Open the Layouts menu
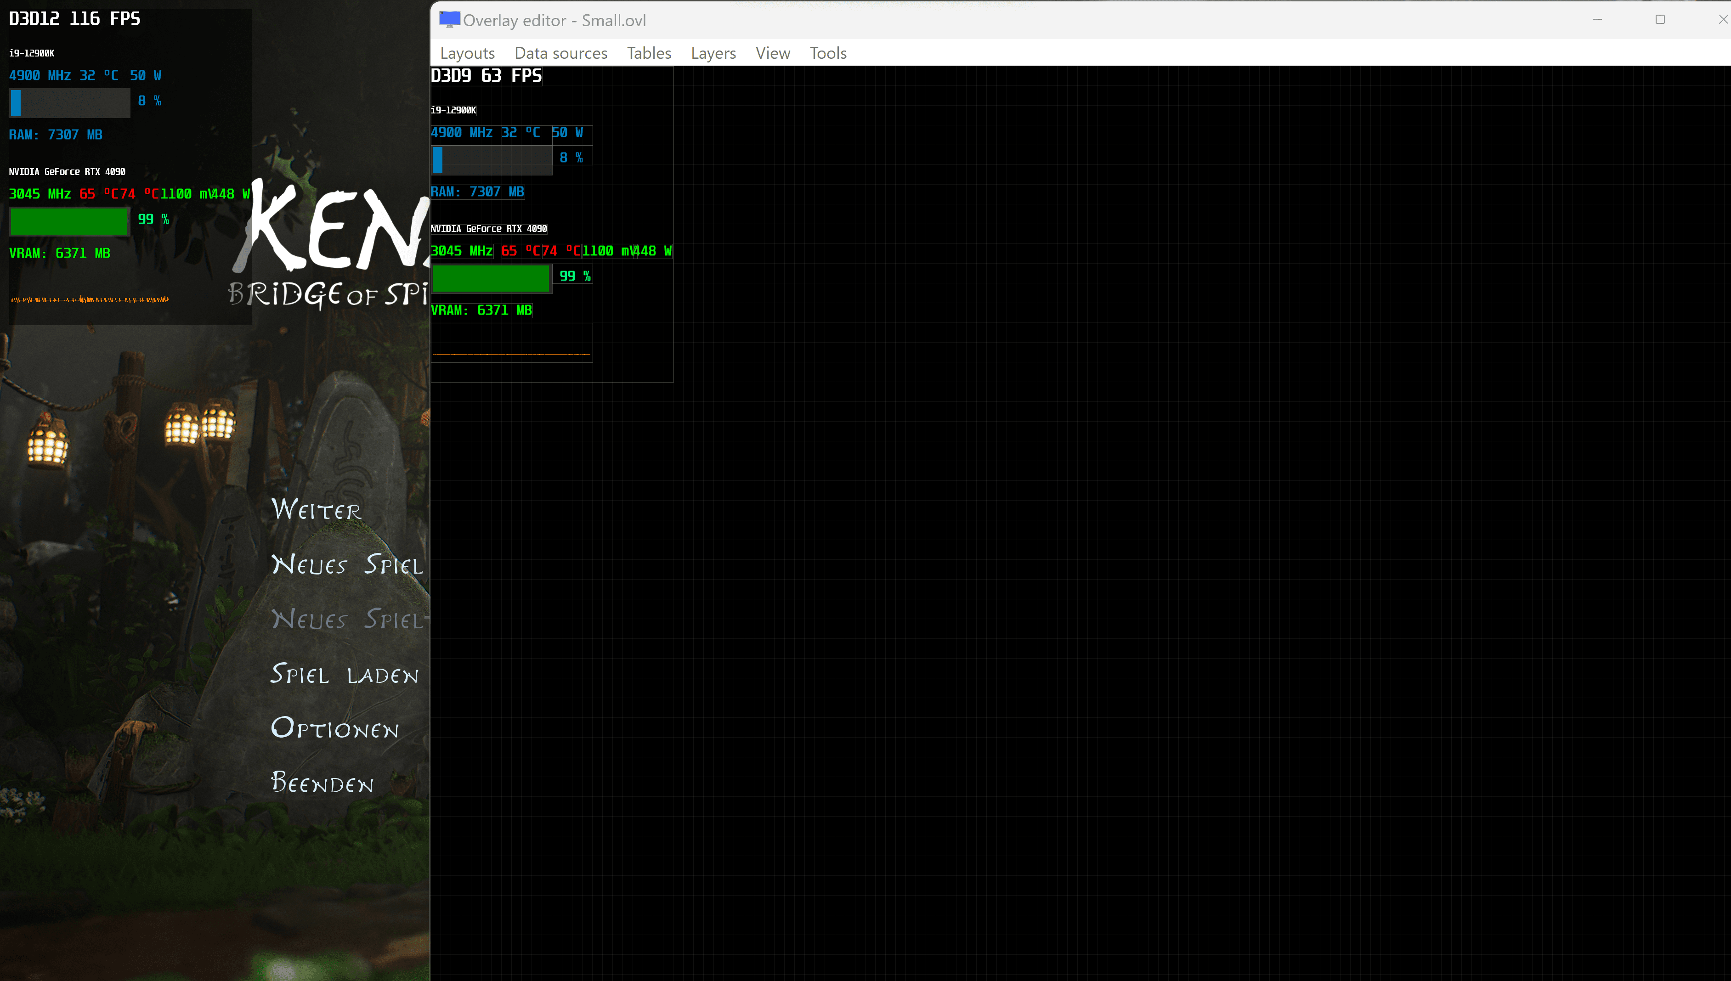The width and height of the screenshot is (1731, 981). click(467, 52)
